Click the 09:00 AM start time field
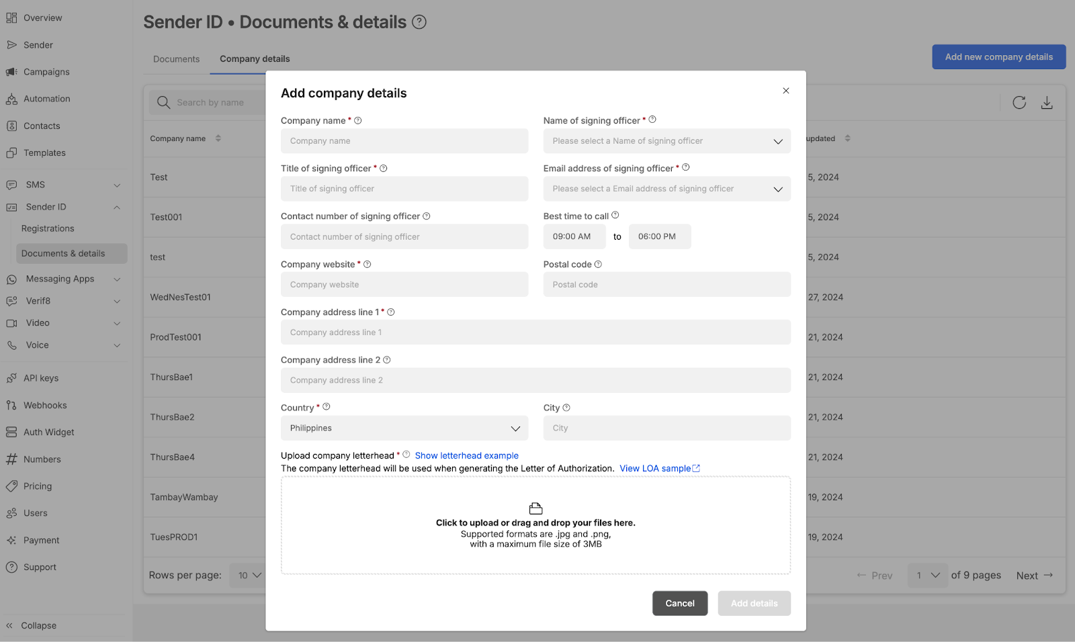 pos(574,236)
